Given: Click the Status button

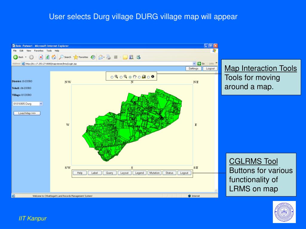Looking at the screenshot, I should (x=169, y=173).
